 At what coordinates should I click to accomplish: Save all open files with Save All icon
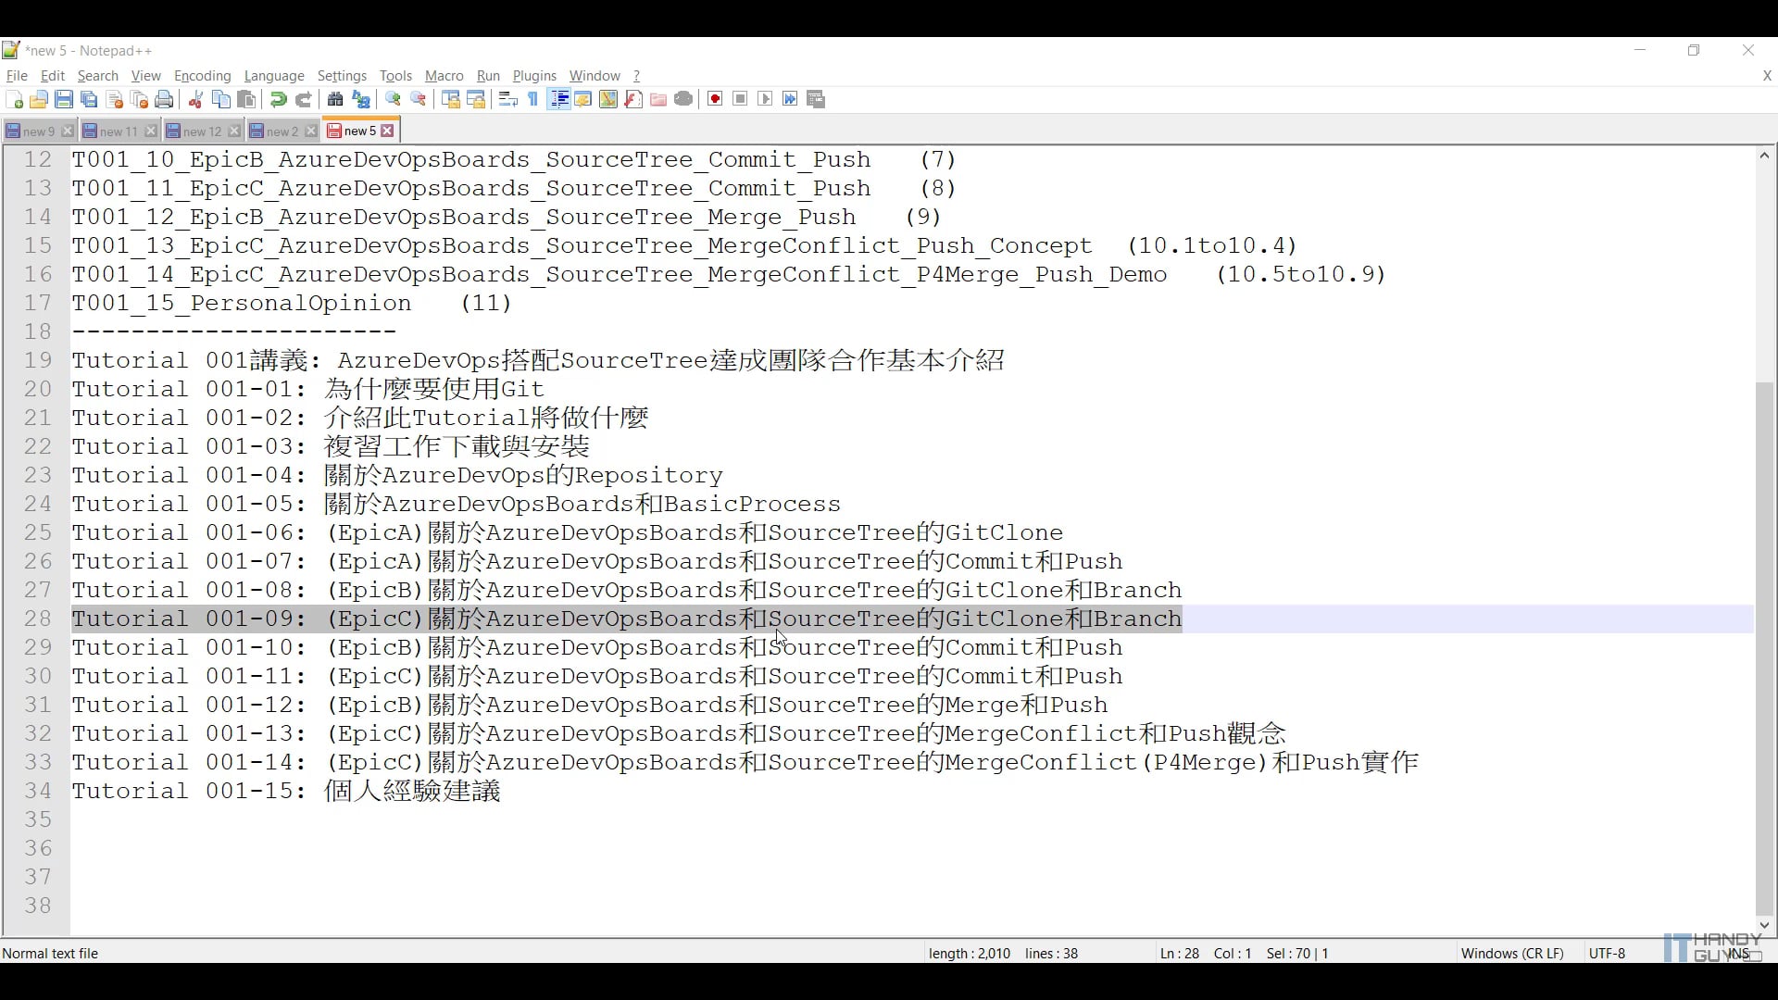tap(88, 99)
